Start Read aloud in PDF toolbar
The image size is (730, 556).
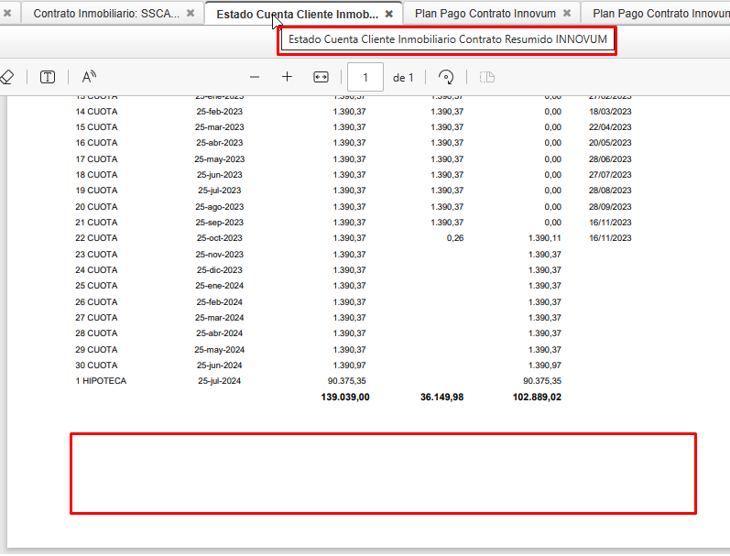(x=89, y=78)
